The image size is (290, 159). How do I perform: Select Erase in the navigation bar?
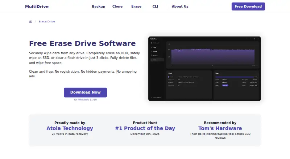tap(136, 7)
